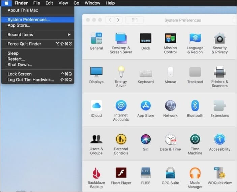Open the Edit menu
Viewport: 237px width, 192px height.
49,3
